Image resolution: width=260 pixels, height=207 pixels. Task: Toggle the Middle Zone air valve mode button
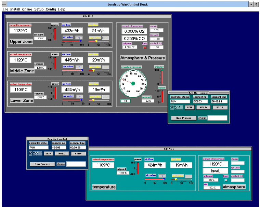click(79, 67)
